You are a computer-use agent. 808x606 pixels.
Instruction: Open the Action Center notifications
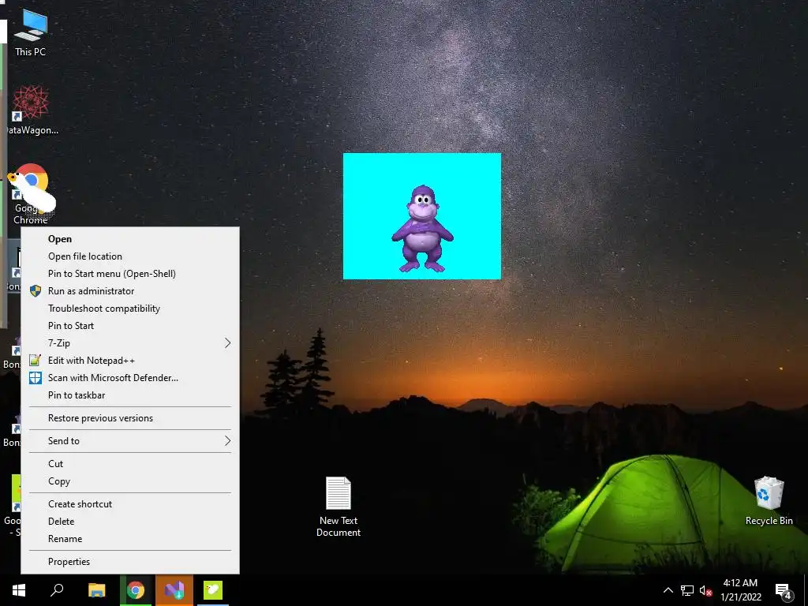(784, 590)
